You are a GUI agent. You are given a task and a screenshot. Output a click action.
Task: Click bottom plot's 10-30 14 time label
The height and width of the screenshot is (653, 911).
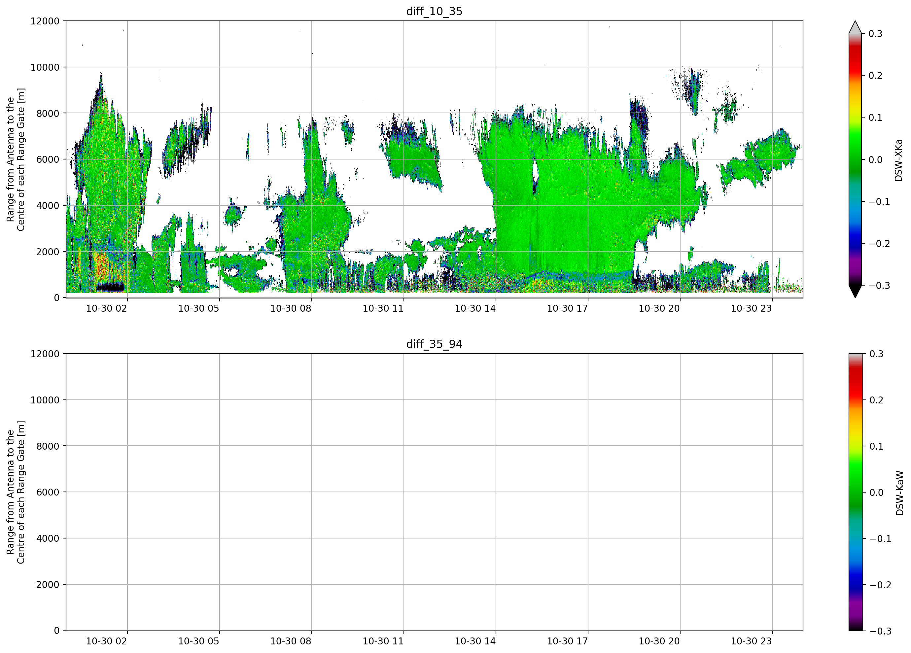475,641
